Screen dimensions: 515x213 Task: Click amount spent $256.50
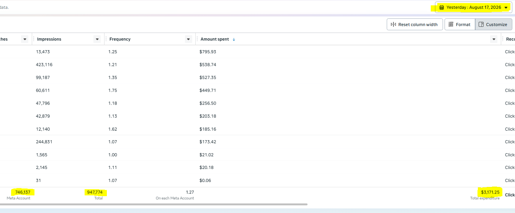[x=208, y=103]
